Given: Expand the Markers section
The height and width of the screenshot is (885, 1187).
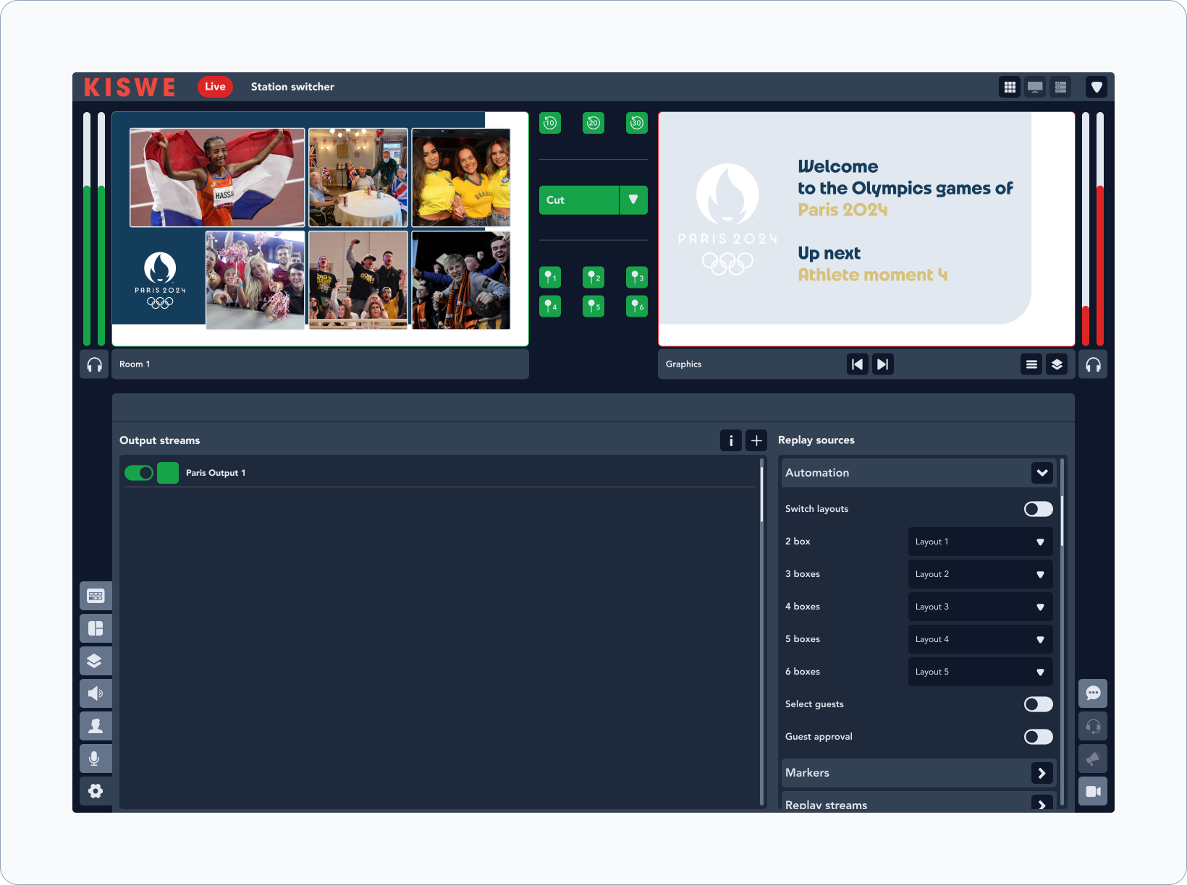Looking at the screenshot, I should 1042,773.
